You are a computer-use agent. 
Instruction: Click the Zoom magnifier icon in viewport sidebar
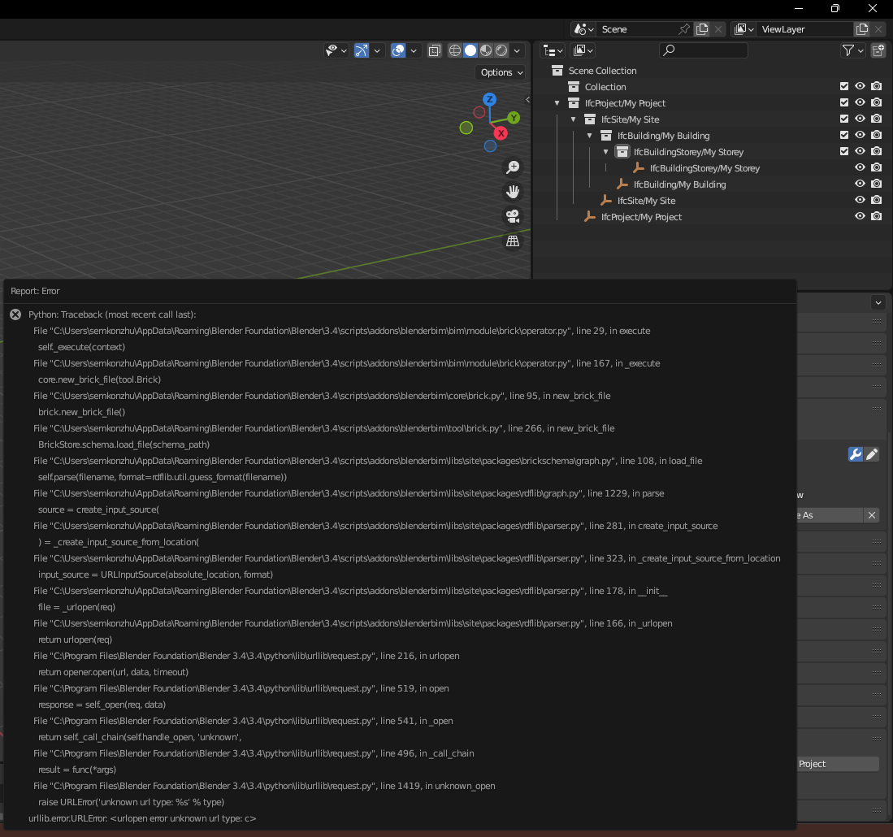click(x=513, y=167)
